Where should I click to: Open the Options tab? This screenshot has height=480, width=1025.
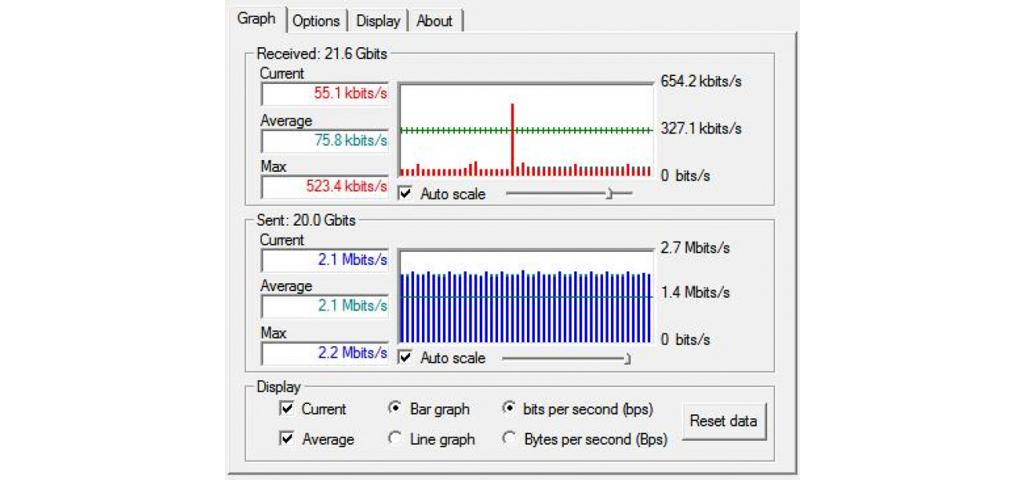(316, 21)
